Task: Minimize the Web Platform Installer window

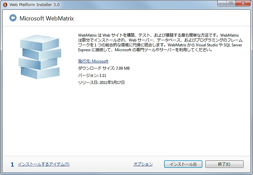Action: click(222, 3)
